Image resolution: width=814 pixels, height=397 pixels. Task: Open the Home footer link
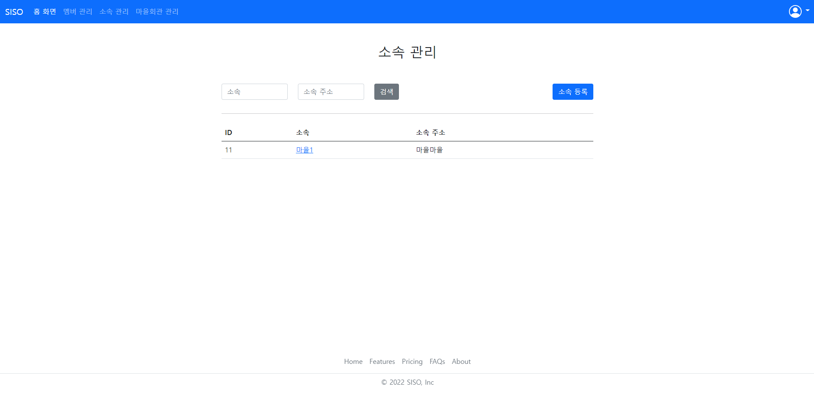pyautogui.click(x=353, y=361)
